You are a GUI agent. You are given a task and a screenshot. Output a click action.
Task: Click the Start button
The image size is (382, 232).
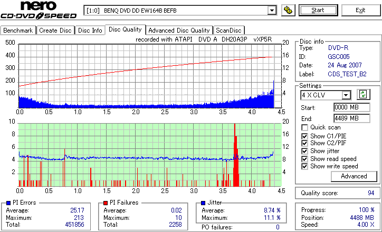click(318, 10)
